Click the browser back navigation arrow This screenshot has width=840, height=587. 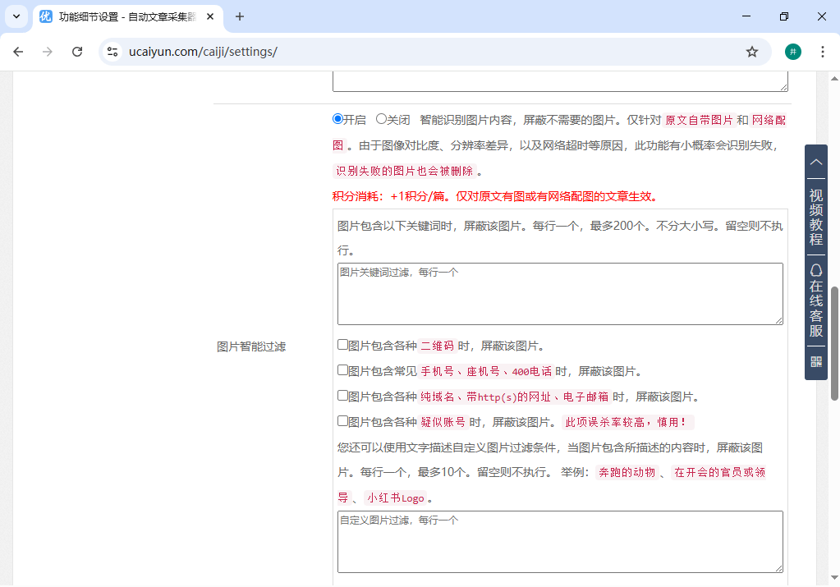pos(18,51)
